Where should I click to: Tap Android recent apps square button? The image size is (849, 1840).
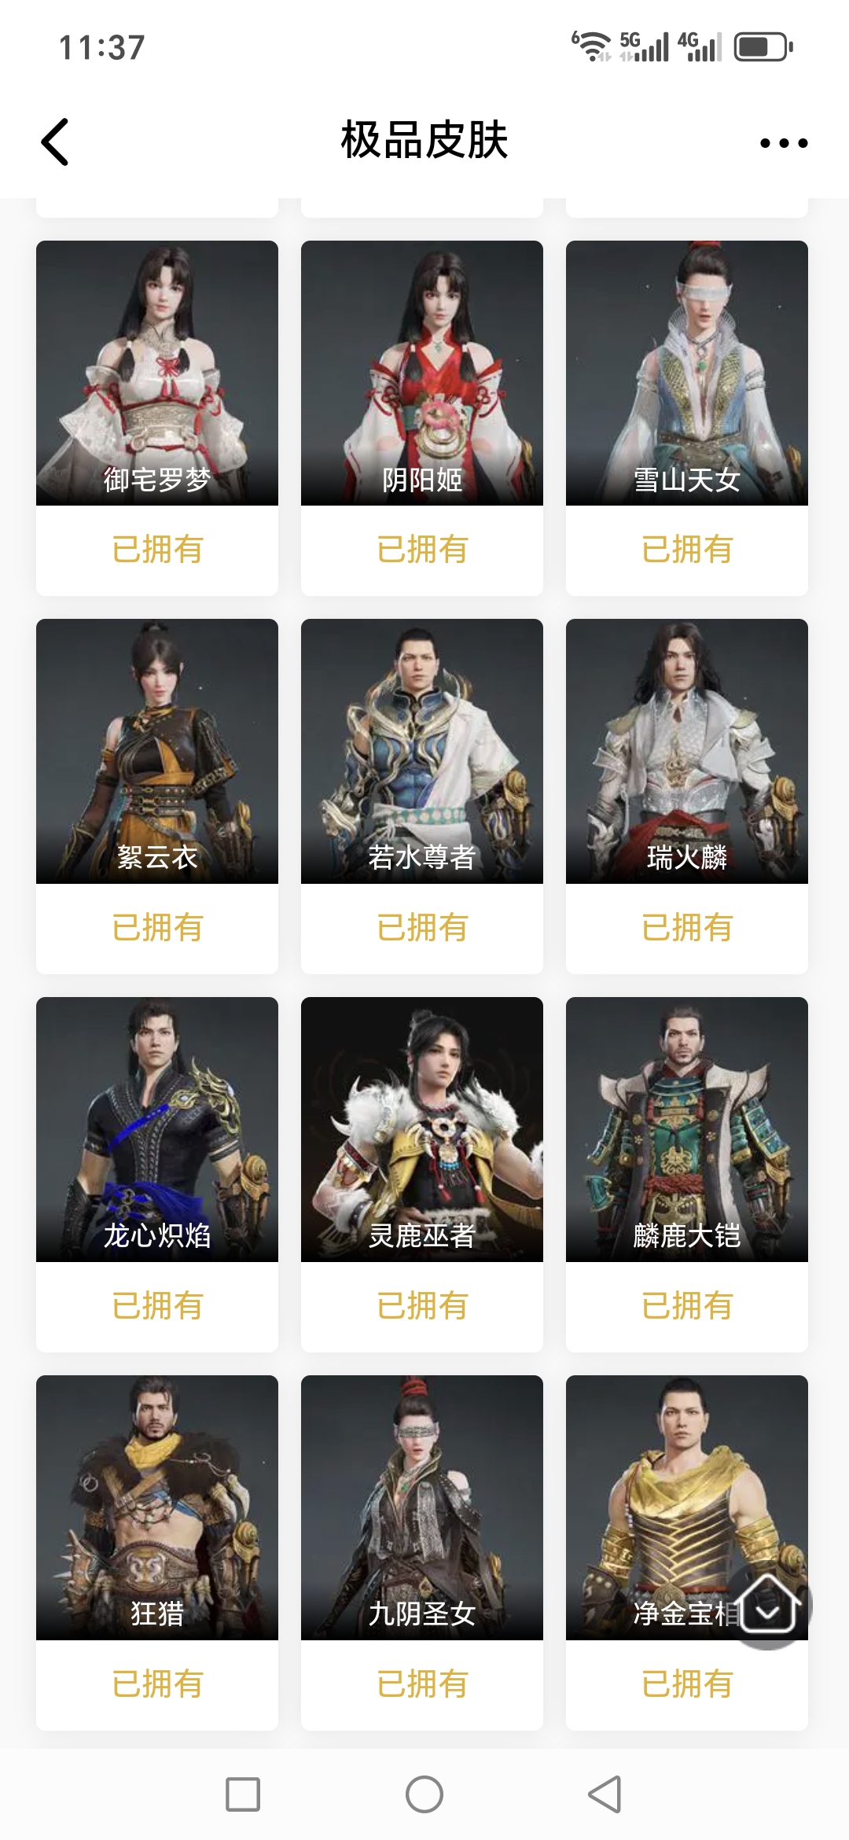pyautogui.click(x=243, y=1794)
